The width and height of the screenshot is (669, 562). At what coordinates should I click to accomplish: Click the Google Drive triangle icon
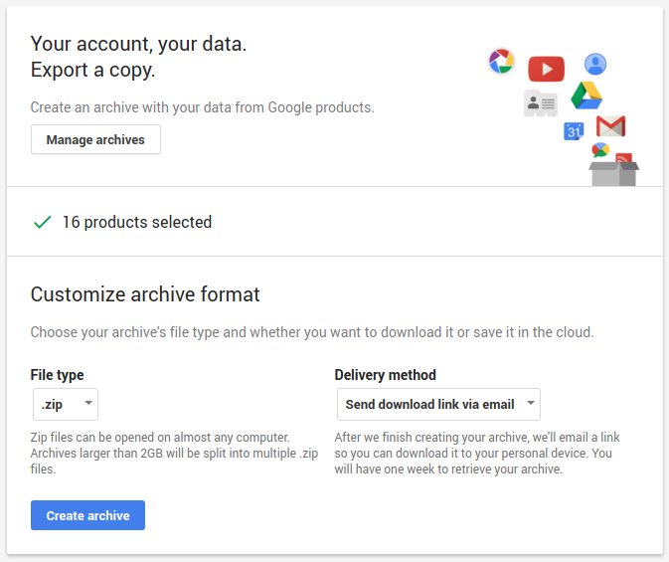[586, 95]
